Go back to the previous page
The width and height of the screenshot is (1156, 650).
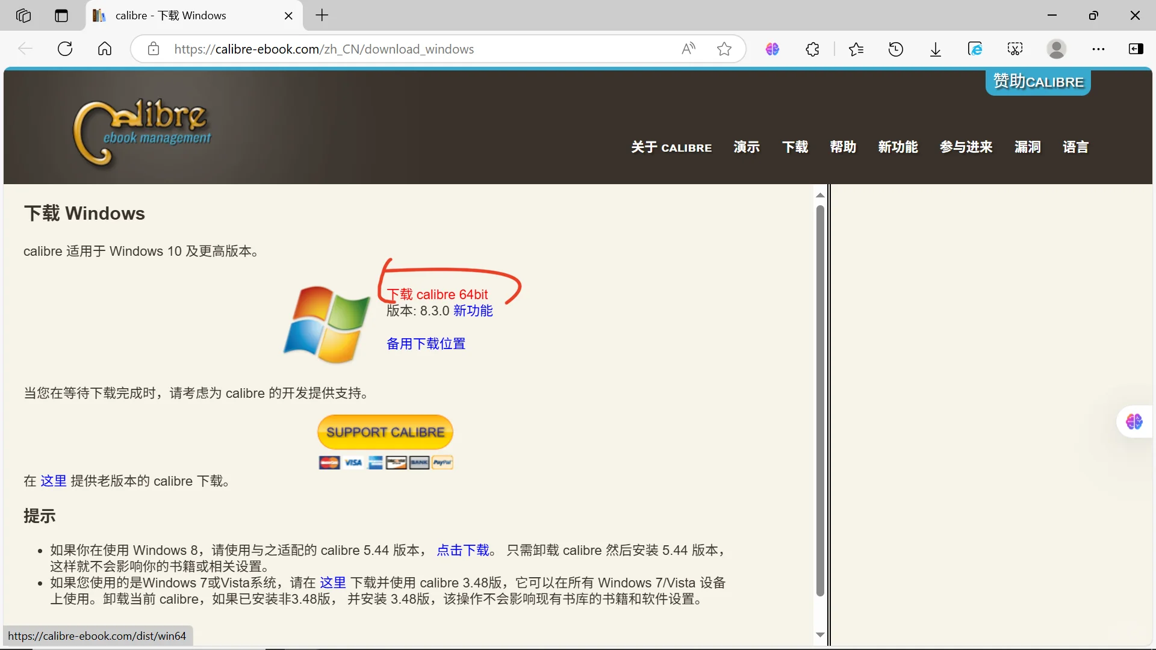tap(25, 49)
